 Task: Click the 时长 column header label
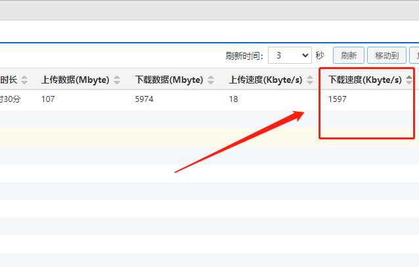(9, 80)
